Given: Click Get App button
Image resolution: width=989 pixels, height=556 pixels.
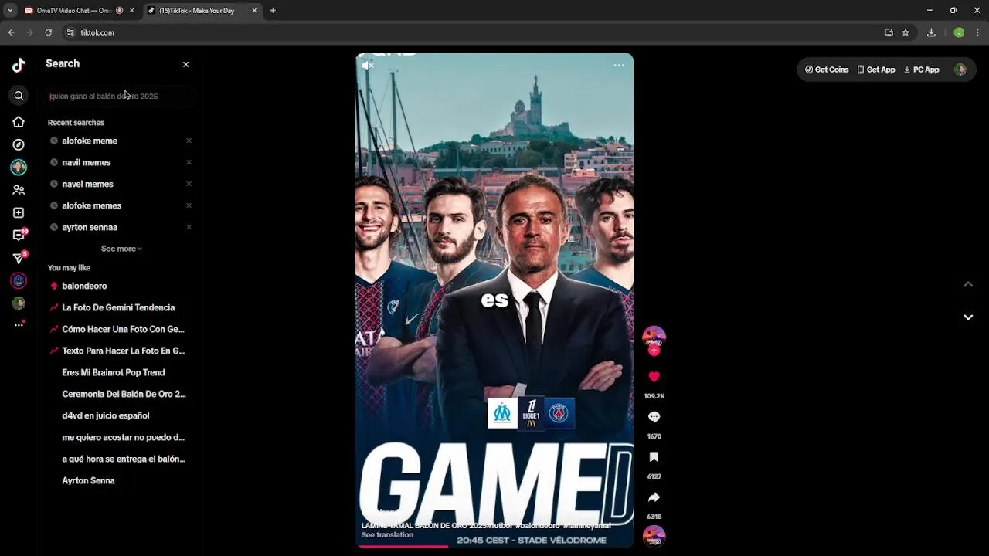Looking at the screenshot, I should [x=875, y=69].
